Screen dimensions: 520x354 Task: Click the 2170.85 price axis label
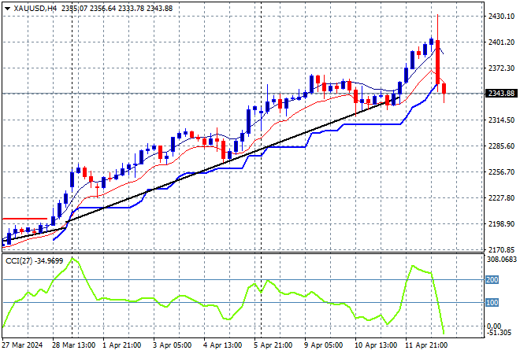click(x=500, y=249)
